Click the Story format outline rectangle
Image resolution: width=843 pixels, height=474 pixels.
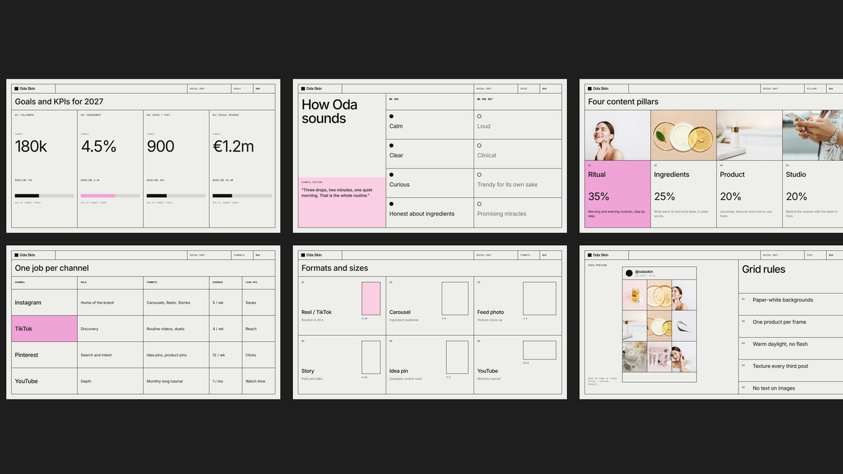(371, 357)
